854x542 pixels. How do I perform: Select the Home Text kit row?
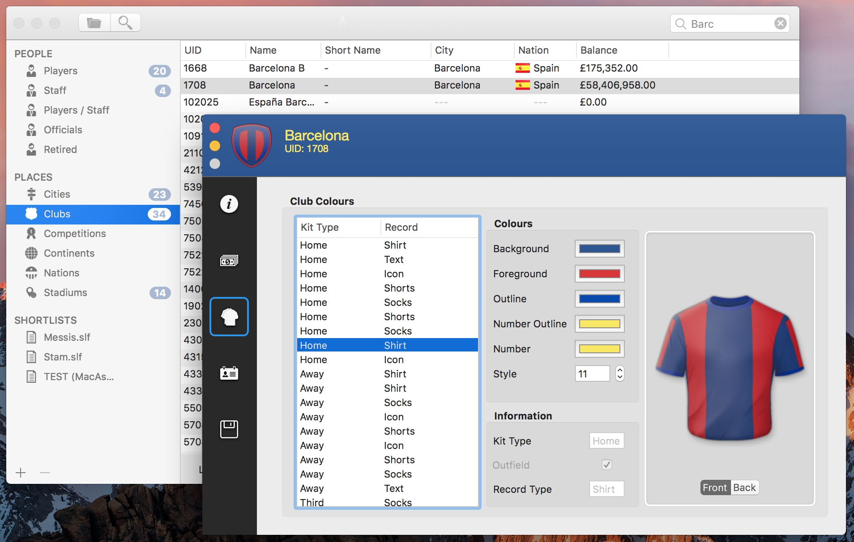coord(388,259)
